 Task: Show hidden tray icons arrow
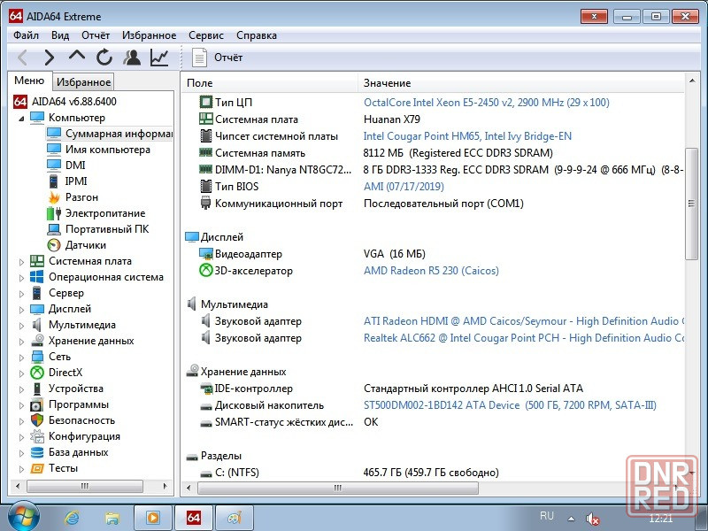(x=571, y=519)
